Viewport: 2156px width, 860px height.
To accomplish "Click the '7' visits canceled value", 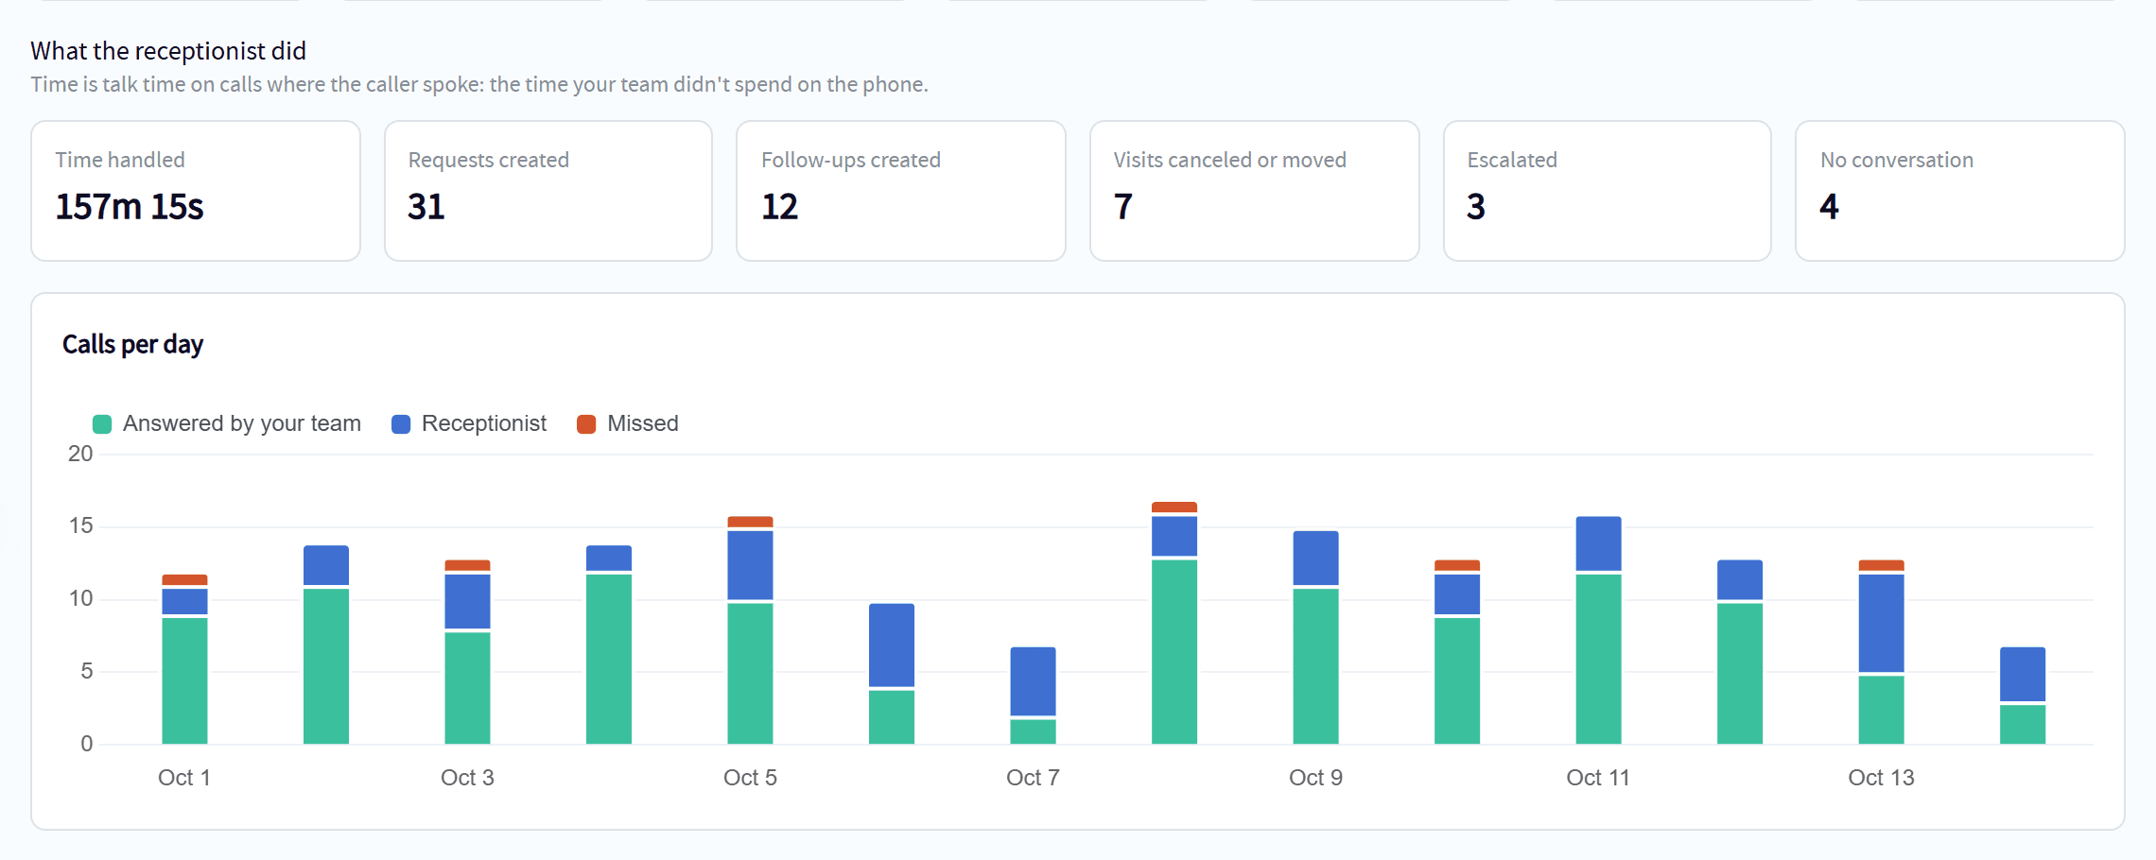I will pos(1123,207).
